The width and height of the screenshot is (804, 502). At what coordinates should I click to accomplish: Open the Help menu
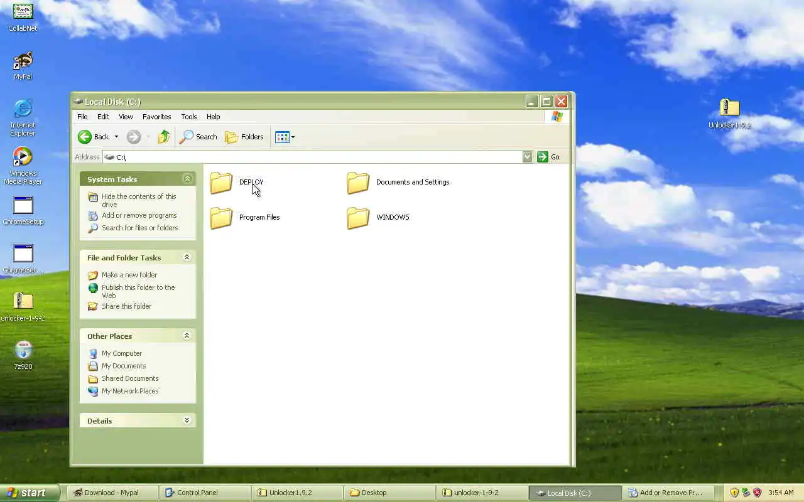(x=213, y=117)
